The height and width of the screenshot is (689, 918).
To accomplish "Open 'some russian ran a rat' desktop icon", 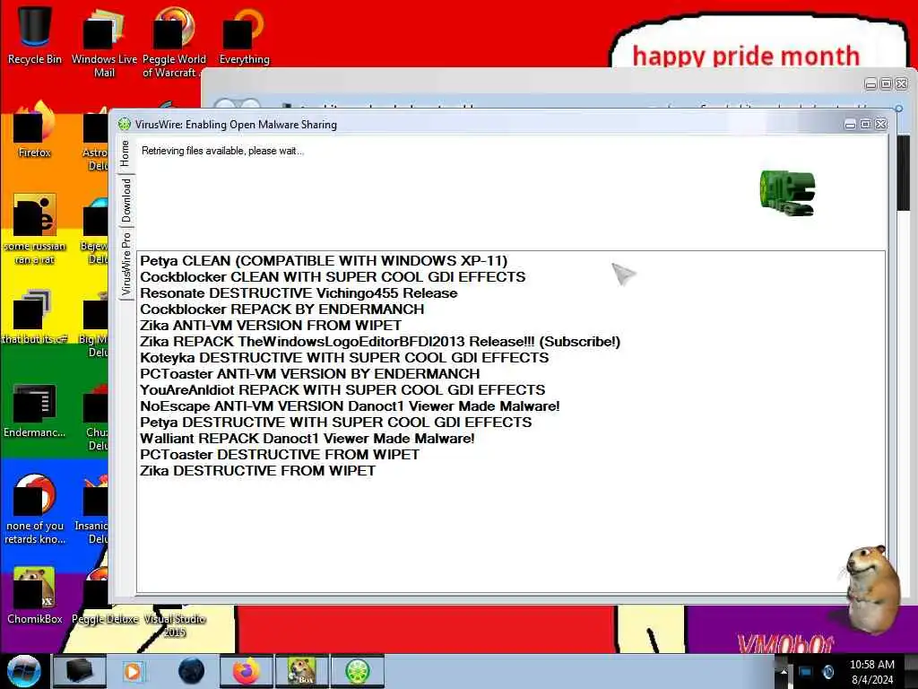I will [35, 229].
